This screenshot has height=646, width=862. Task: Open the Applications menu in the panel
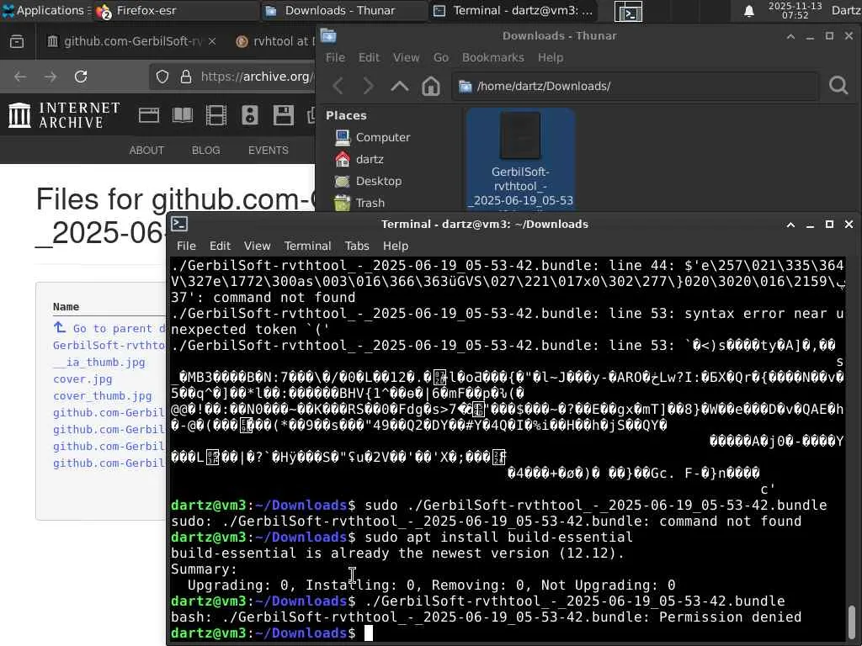tap(45, 10)
